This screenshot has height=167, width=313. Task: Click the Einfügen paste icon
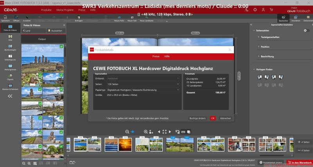pyautogui.click(x=79, y=17)
